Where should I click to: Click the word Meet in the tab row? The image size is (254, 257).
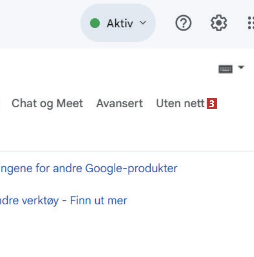pyautogui.click(x=70, y=103)
